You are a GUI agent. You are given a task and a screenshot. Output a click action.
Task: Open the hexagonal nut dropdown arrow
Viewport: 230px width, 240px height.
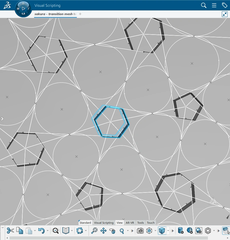coord(214,231)
